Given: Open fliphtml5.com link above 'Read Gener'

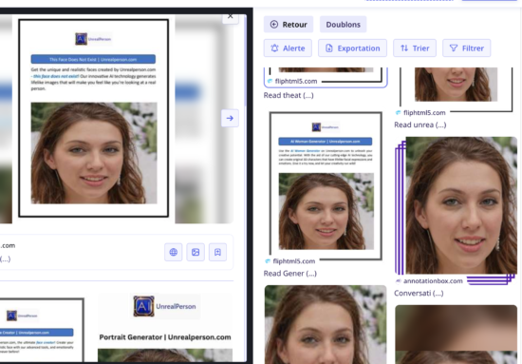Looking at the screenshot, I should [x=293, y=261].
